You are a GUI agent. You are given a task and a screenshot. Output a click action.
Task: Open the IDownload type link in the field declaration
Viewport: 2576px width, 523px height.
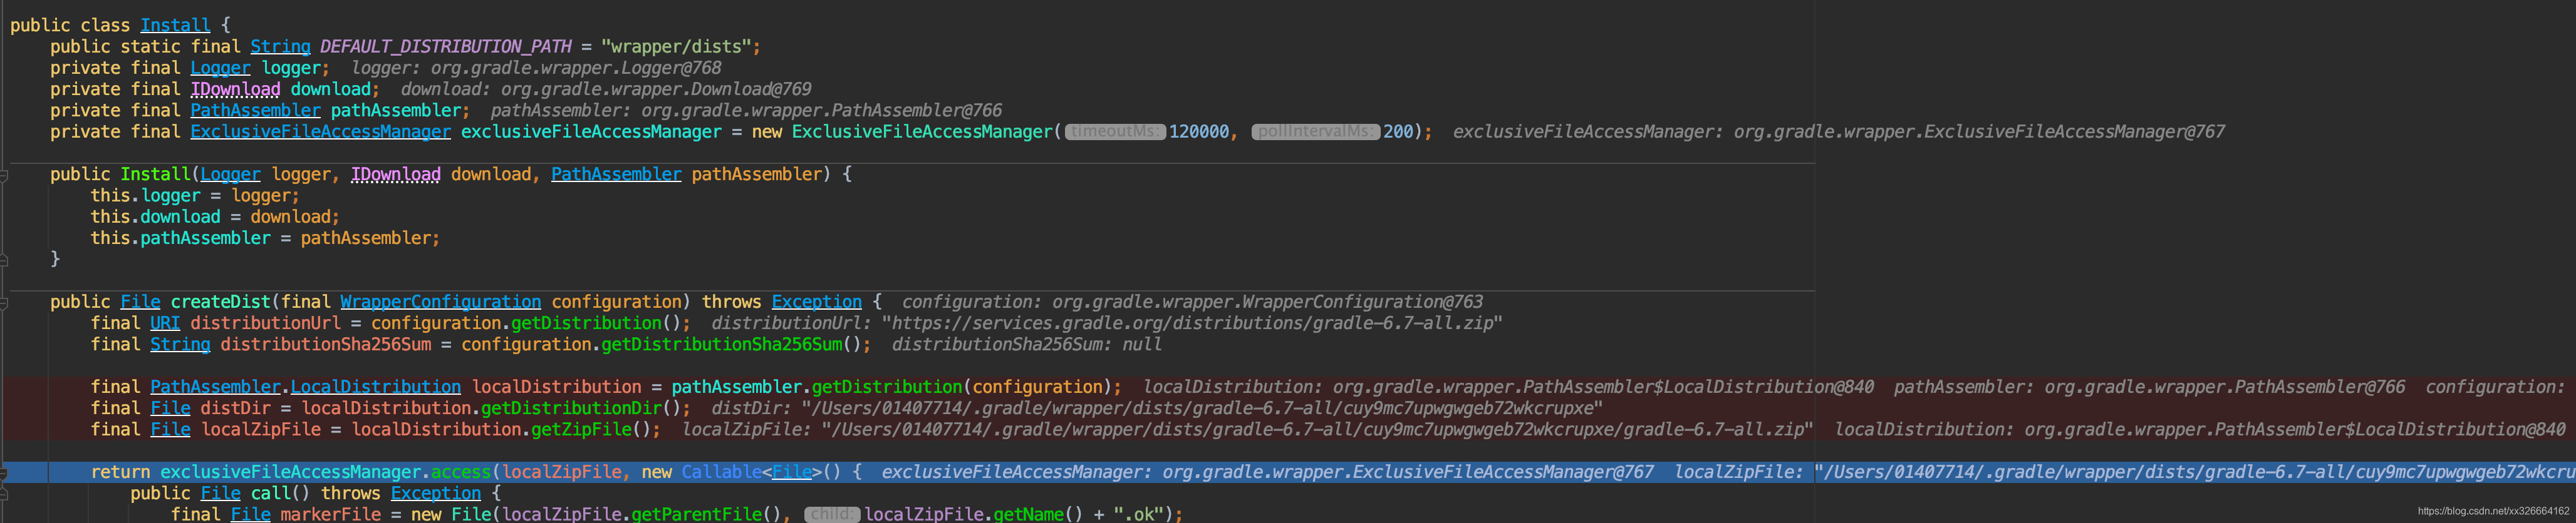[x=235, y=89]
